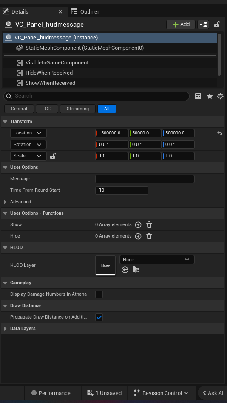Collapse the Gameplay section
The height and width of the screenshot is (403, 227).
(x=5, y=283)
